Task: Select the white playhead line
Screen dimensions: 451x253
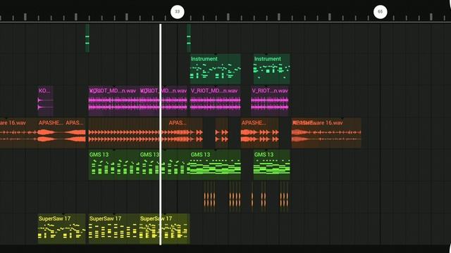Action: 161,134
